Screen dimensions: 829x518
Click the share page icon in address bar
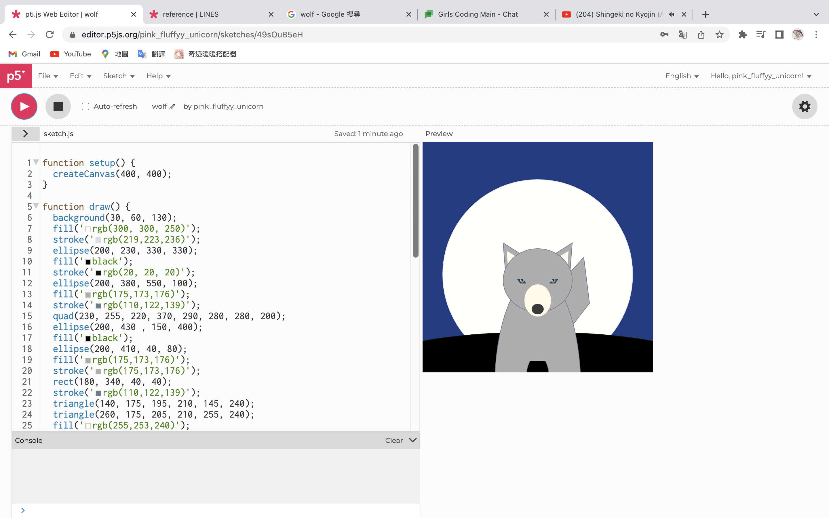pos(701,35)
